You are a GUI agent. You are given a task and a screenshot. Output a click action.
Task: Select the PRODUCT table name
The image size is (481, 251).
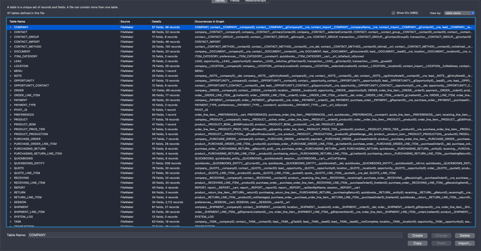click(21, 120)
